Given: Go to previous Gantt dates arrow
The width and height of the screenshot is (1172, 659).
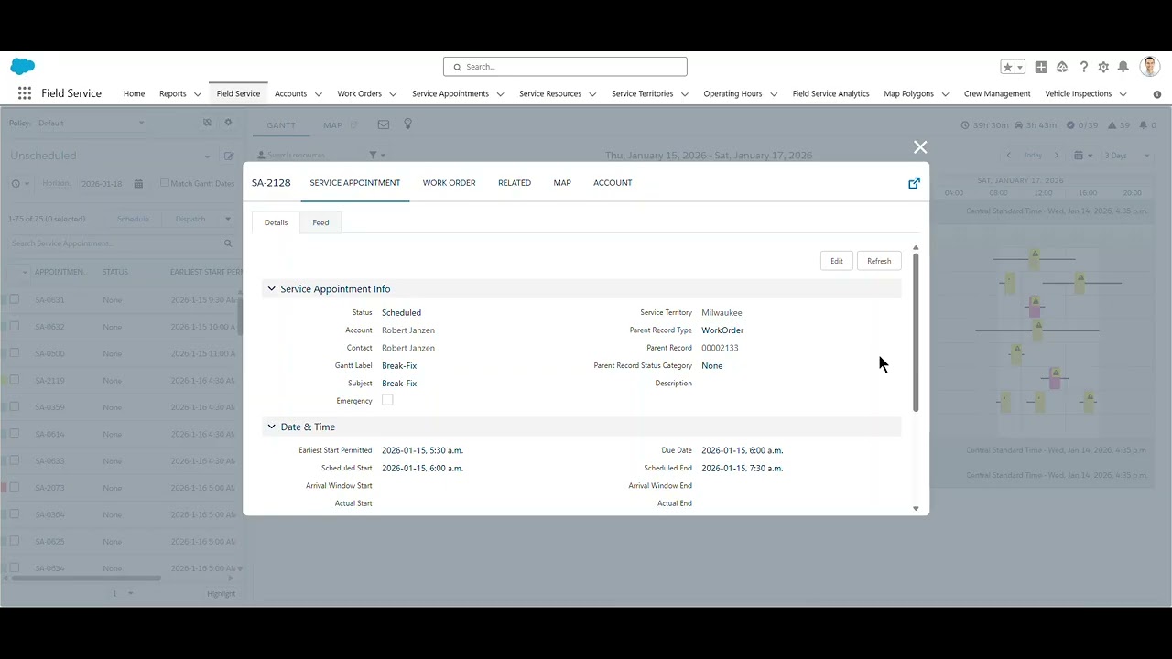Looking at the screenshot, I should (x=1009, y=156).
